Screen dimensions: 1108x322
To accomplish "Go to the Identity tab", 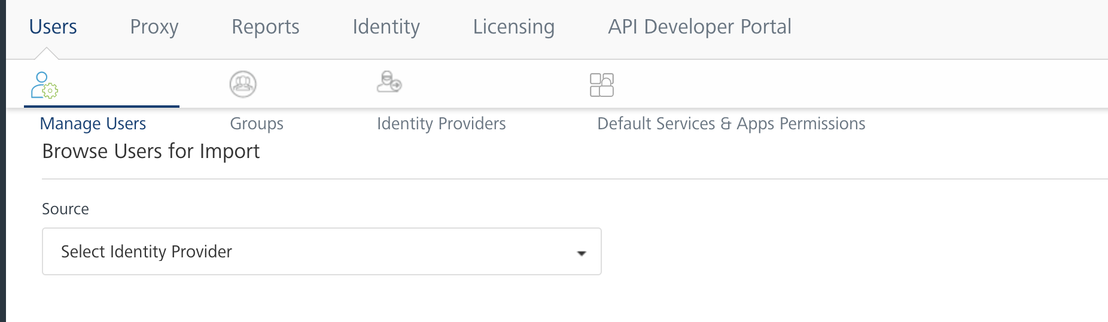I will 386,27.
